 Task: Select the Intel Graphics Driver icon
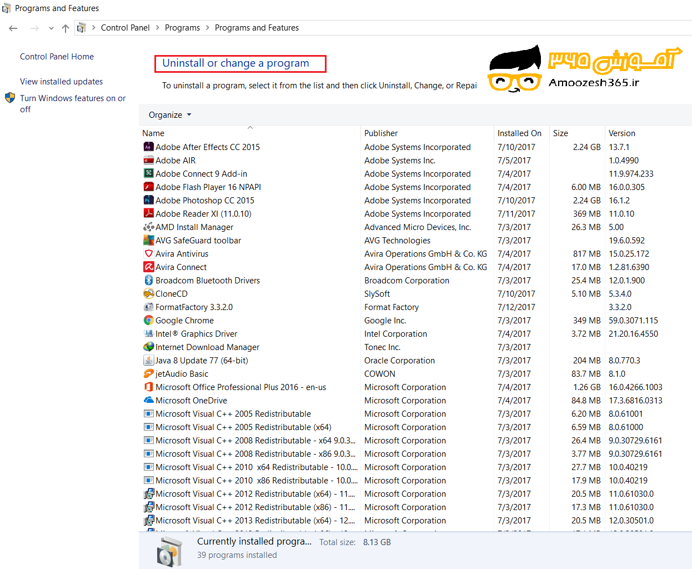[x=148, y=333]
